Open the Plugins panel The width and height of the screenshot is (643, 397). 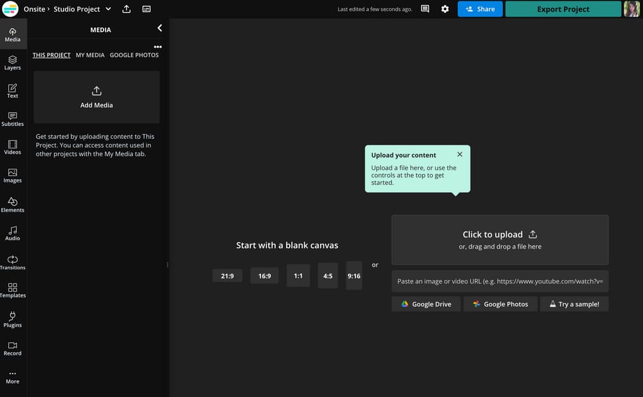pyautogui.click(x=12, y=319)
